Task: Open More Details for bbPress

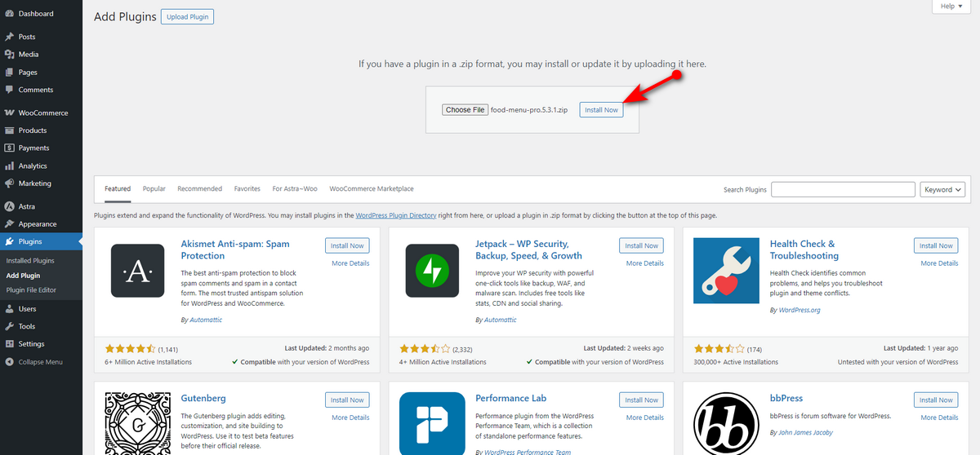Action: [940, 417]
